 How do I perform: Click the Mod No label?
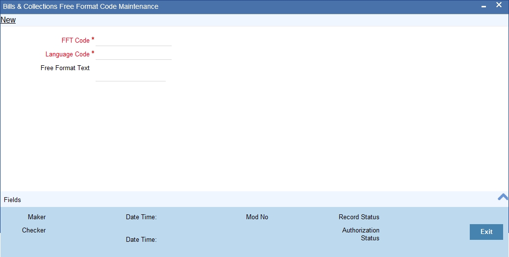click(257, 217)
